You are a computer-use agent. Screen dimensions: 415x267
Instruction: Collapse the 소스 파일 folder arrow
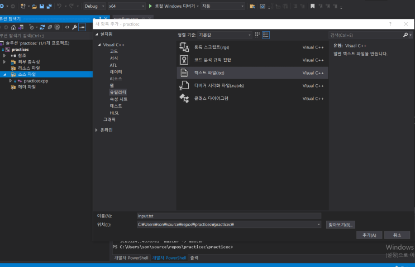(x=5, y=75)
